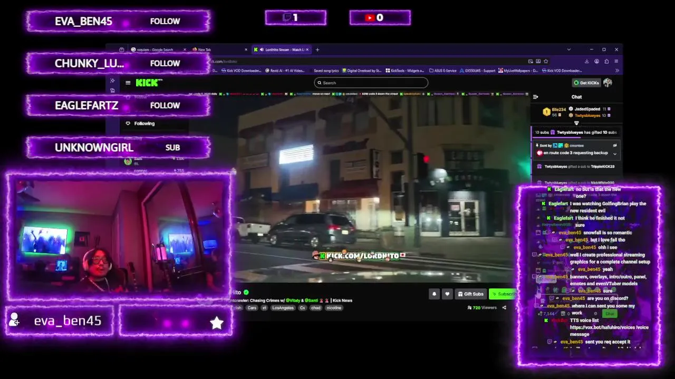This screenshot has height=379, width=675.
Task: Click the notification bell for LordHito
Action: pos(434,294)
